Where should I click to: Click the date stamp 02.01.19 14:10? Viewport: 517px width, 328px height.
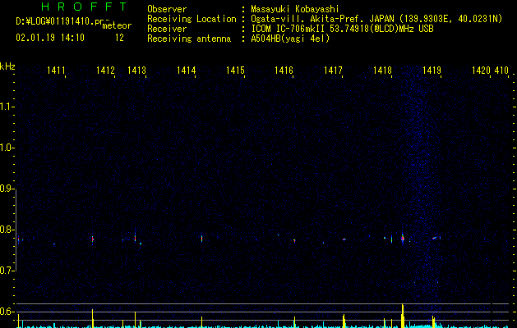coord(50,38)
